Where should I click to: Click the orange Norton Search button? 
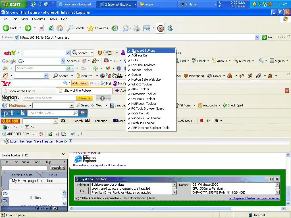pyautogui.click(x=84, y=98)
